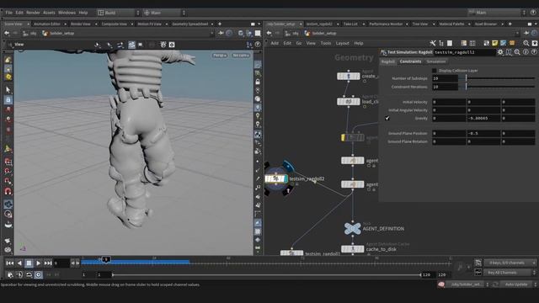
Task: Jump to the last frame
Action: (x=48, y=263)
